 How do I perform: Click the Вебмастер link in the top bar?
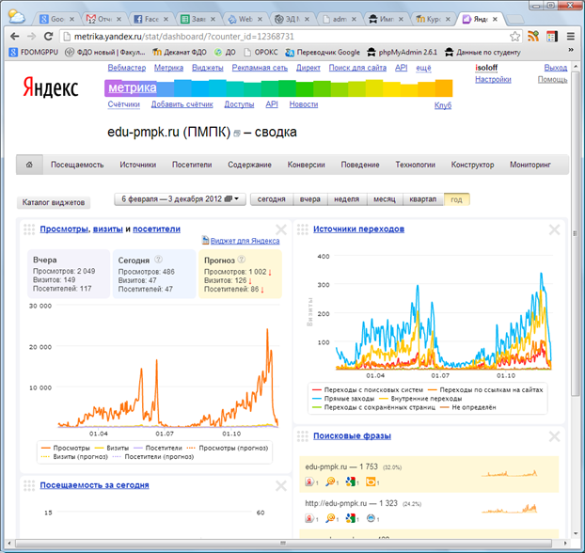tap(127, 68)
